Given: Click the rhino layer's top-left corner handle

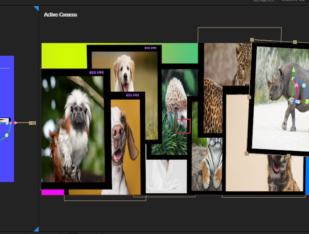Looking at the screenshot, I should point(252,40).
